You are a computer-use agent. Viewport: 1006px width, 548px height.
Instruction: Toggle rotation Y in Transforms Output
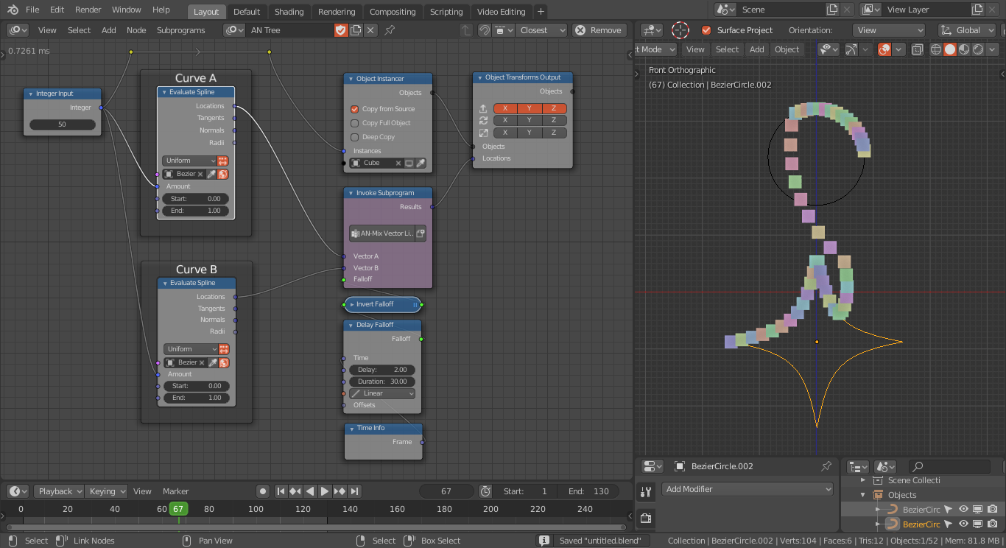point(530,120)
